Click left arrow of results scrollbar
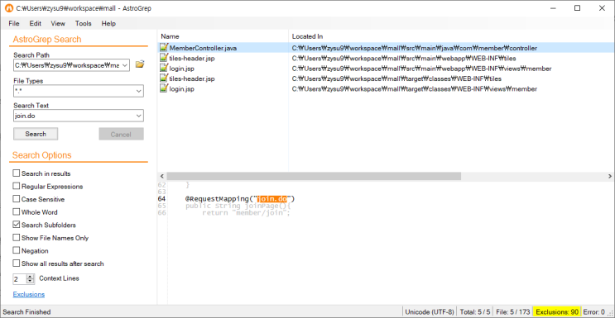The width and height of the screenshot is (615, 318). [161, 176]
